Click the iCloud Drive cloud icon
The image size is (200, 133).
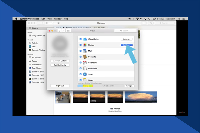(x=85, y=39)
